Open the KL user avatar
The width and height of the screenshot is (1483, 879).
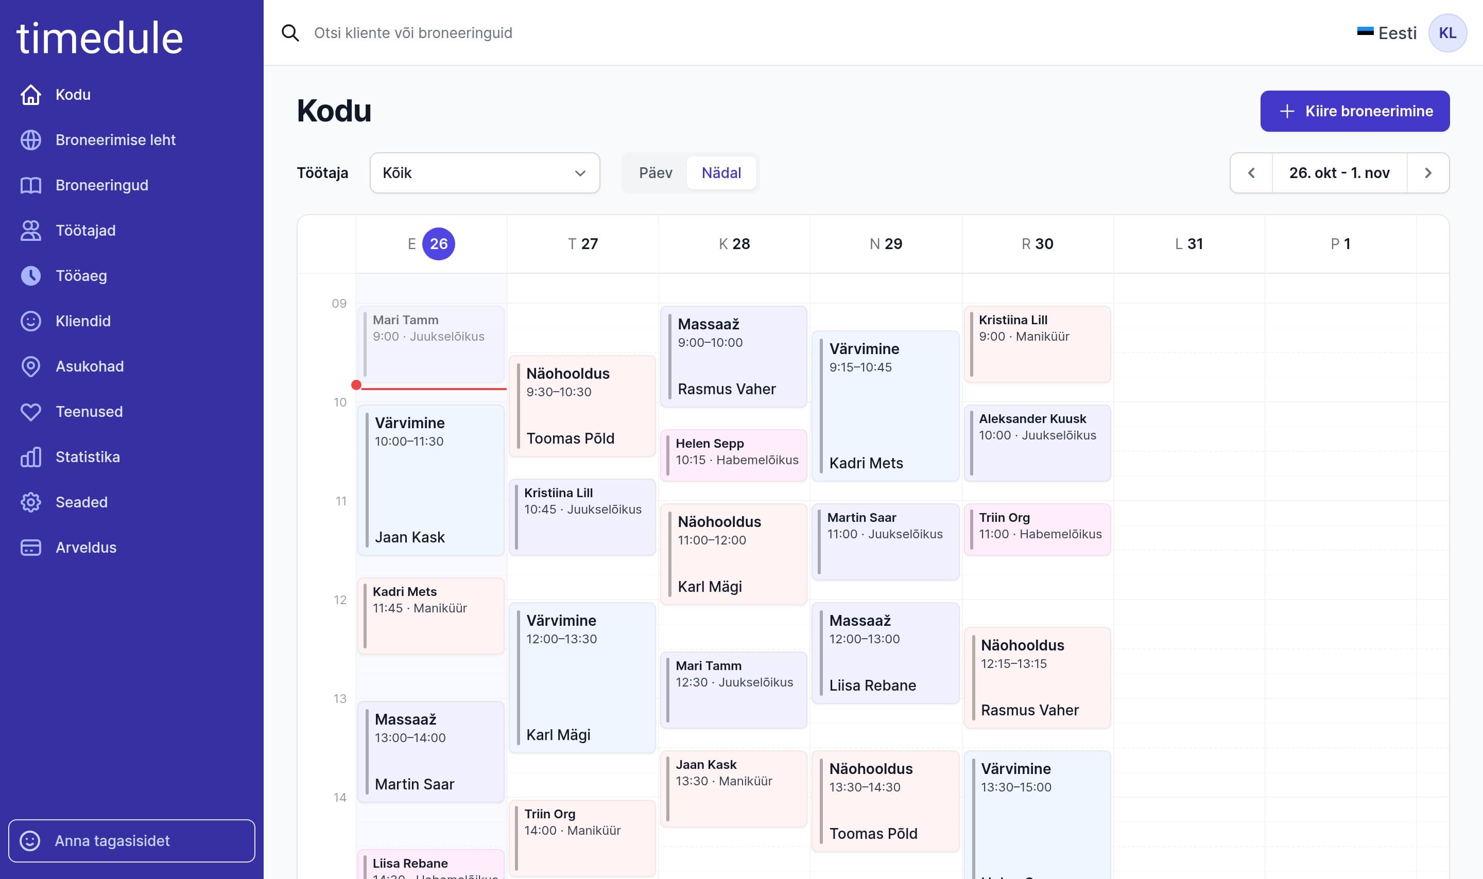click(x=1447, y=33)
